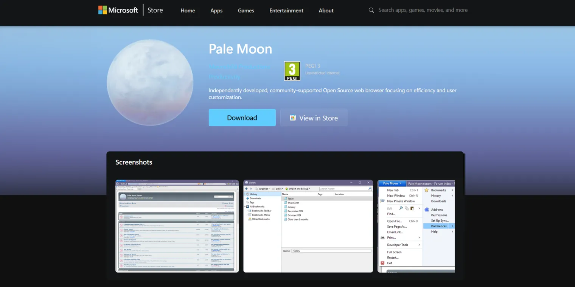Click the search magnifier icon in the store header
The height and width of the screenshot is (287, 575).
point(371,10)
